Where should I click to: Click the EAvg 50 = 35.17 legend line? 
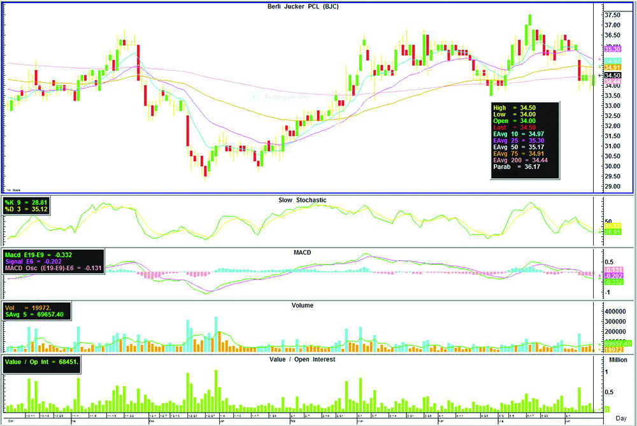tap(519, 146)
